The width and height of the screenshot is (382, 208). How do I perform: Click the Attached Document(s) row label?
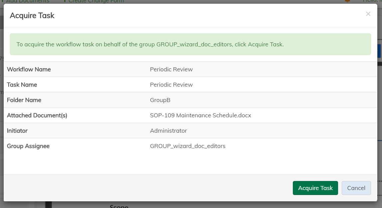click(37, 115)
